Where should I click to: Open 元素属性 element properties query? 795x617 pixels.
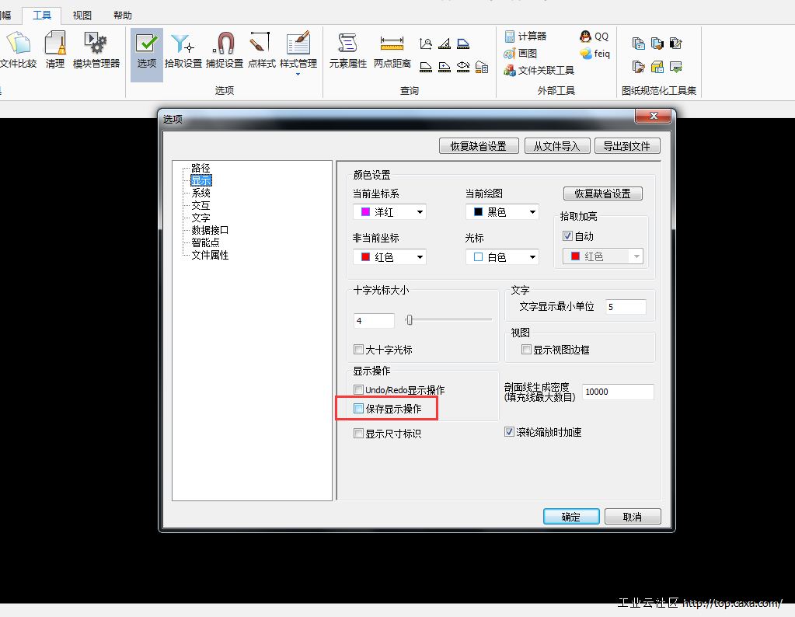[348, 50]
